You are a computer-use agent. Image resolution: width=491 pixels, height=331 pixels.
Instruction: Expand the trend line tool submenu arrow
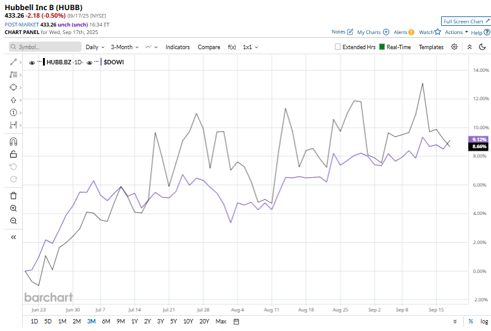point(20,62)
